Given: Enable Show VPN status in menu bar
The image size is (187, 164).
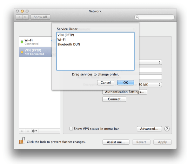Looking at the screenshot, I should click(71, 129).
